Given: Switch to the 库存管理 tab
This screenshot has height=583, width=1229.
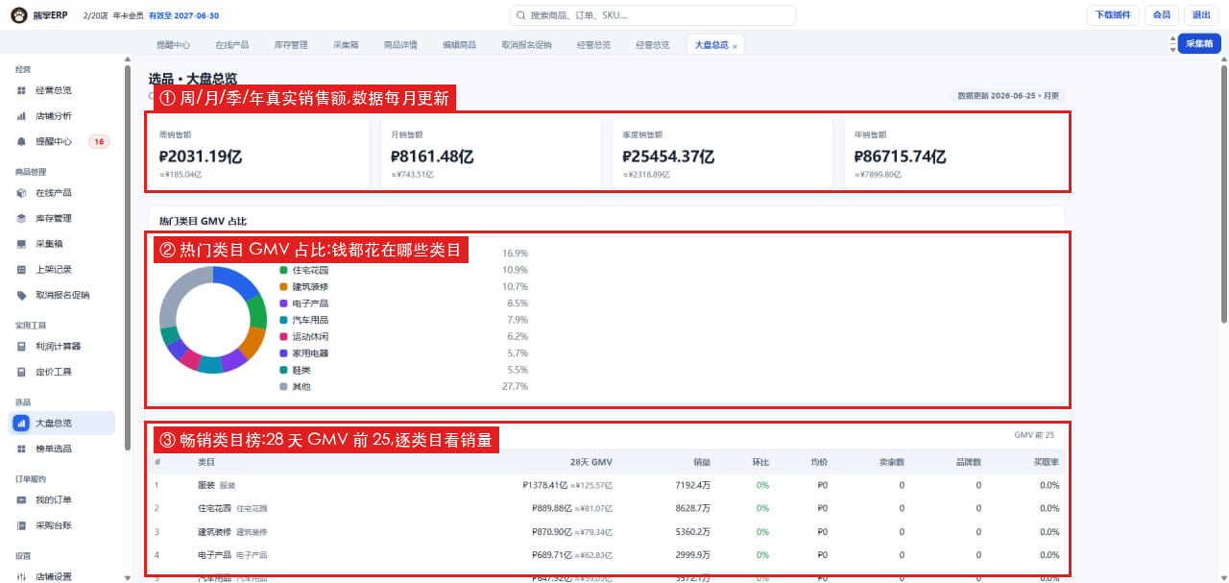Looking at the screenshot, I should [291, 45].
